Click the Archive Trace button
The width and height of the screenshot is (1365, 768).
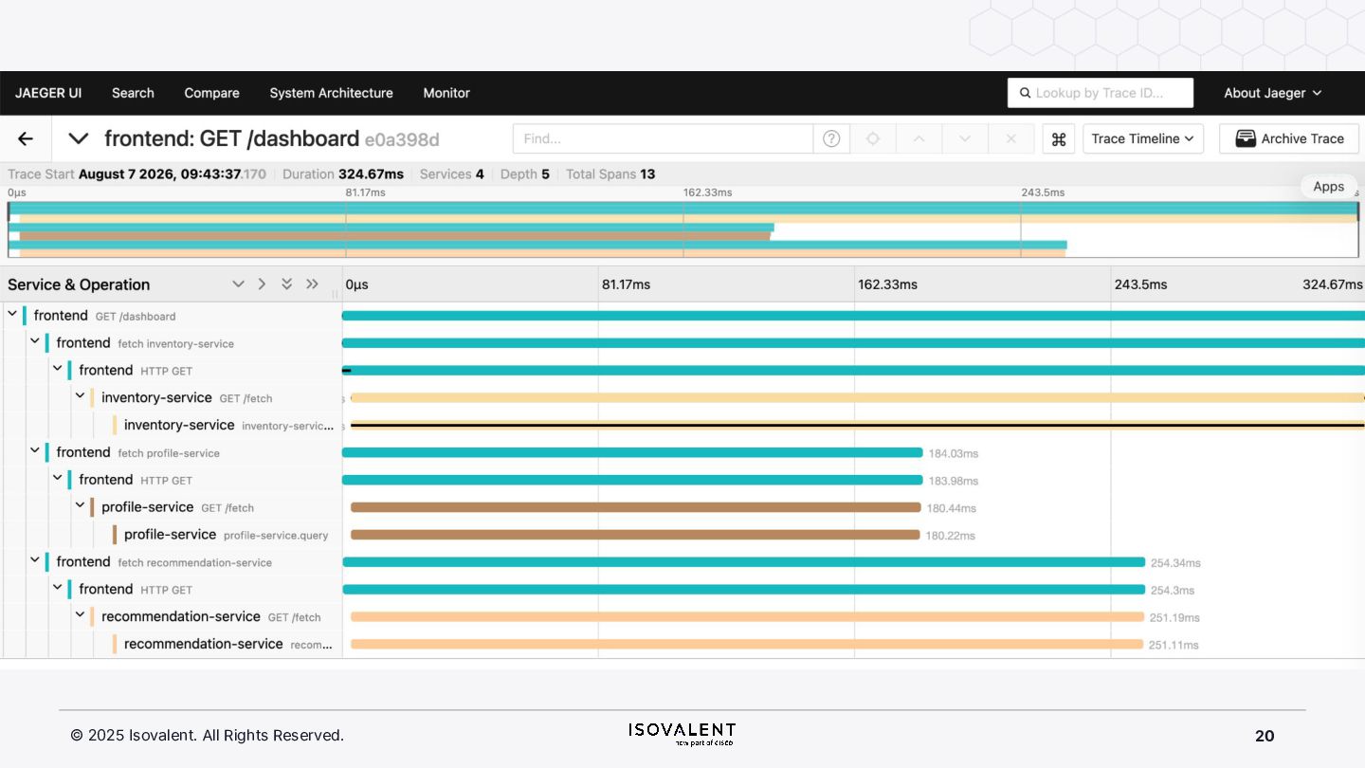pyautogui.click(x=1289, y=138)
